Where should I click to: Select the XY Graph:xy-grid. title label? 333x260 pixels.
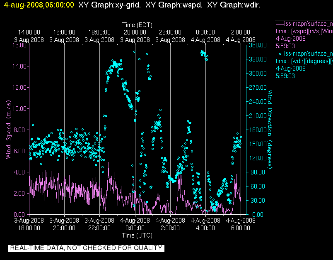(110, 5)
